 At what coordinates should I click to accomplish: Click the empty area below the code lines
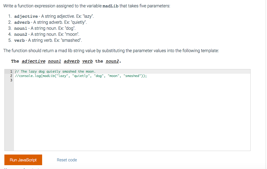click(131, 115)
